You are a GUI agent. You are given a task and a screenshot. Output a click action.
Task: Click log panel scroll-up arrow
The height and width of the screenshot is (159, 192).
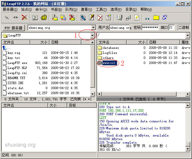[188, 105]
